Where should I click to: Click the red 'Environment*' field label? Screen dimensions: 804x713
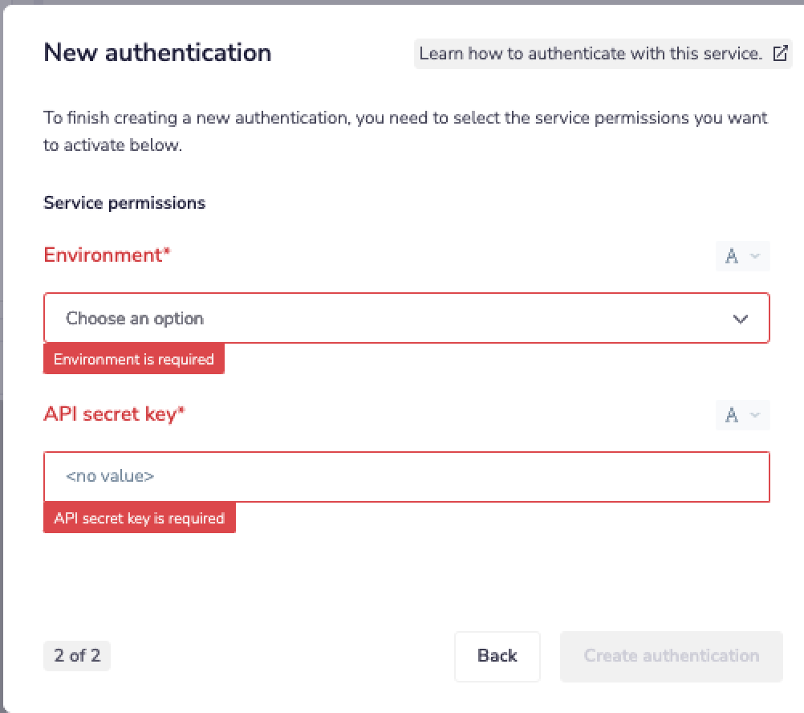coord(108,255)
